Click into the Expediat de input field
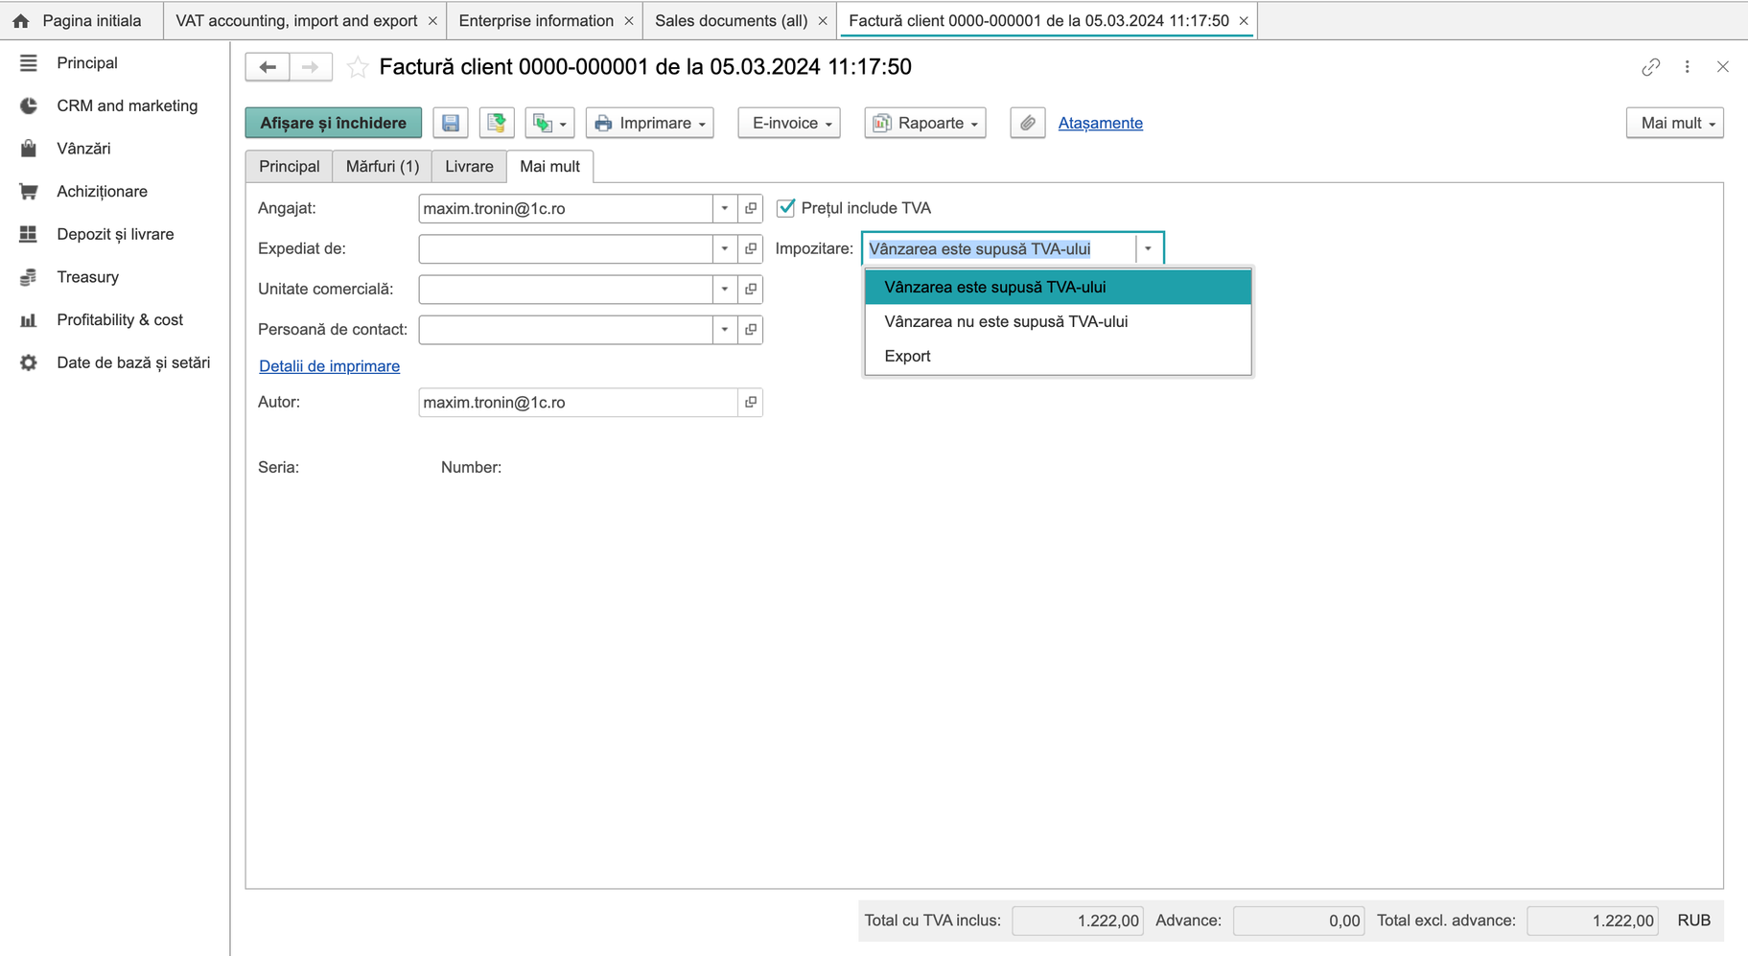The width and height of the screenshot is (1748, 956). [x=566, y=248]
